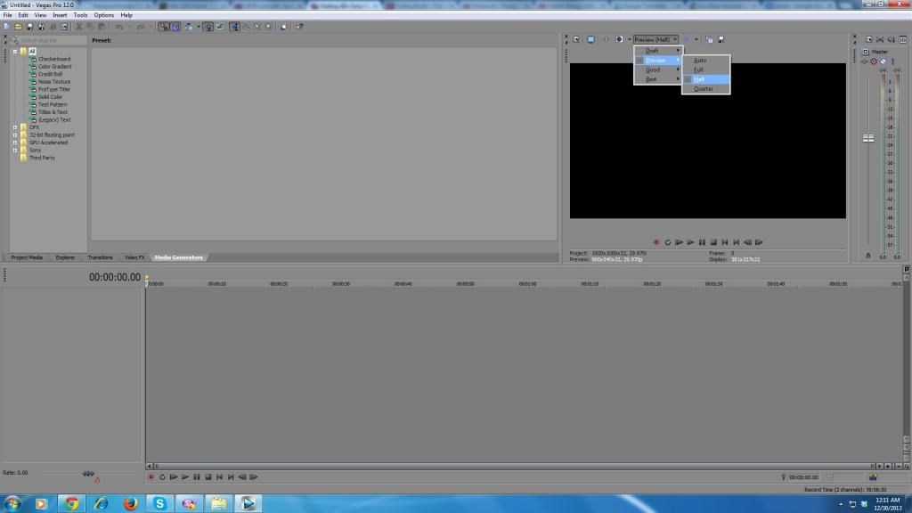Click the New Project toolbar icon

point(7,27)
